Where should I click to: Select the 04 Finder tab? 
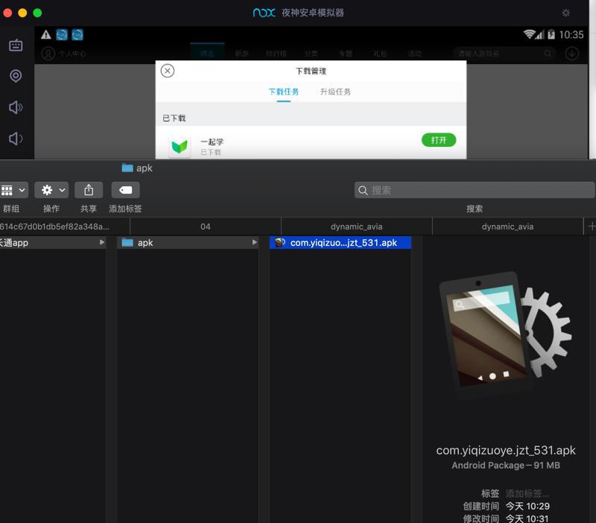[206, 226]
